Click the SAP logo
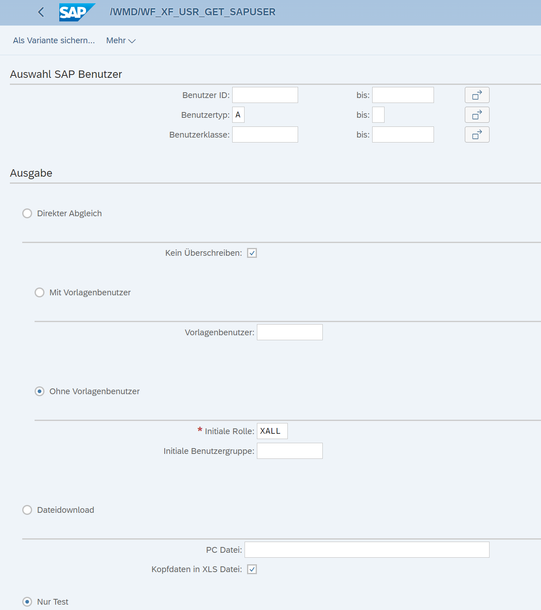The height and width of the screenshot is (610, 541). 77,12
